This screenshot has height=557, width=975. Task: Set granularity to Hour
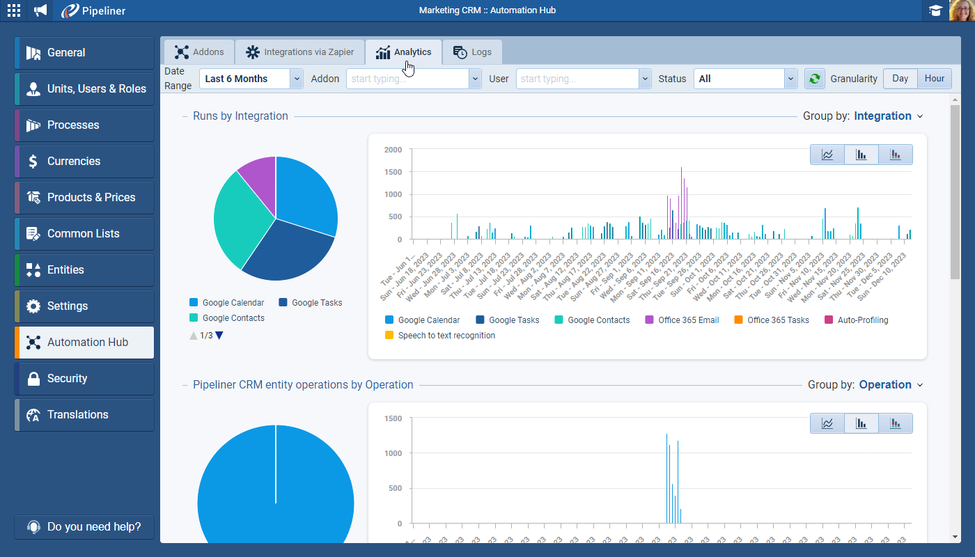coord(934,79)
